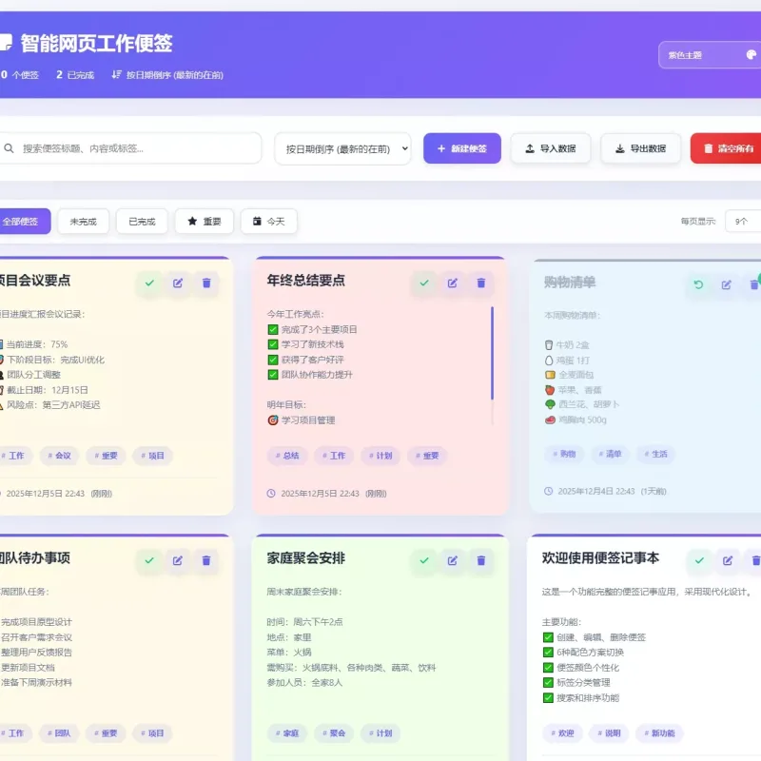The height and width of the screenshot is (761, 761).
Task: Select the 已完成 filter tab
Action: point(142,222)
